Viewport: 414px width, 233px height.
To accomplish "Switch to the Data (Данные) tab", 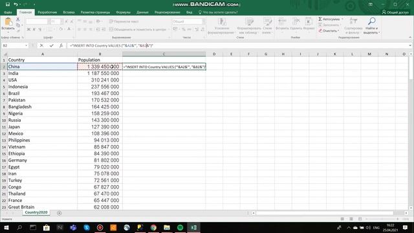I will tap(142, 12).
